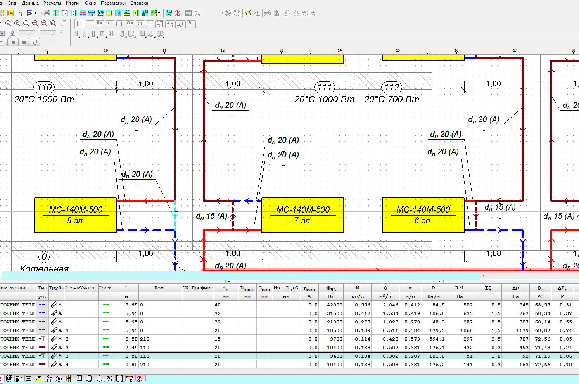The height and width of the screenshot is (384, 579).
Task: Click the red prohibition icon in the top toolbar
Action: pos(178,13)
